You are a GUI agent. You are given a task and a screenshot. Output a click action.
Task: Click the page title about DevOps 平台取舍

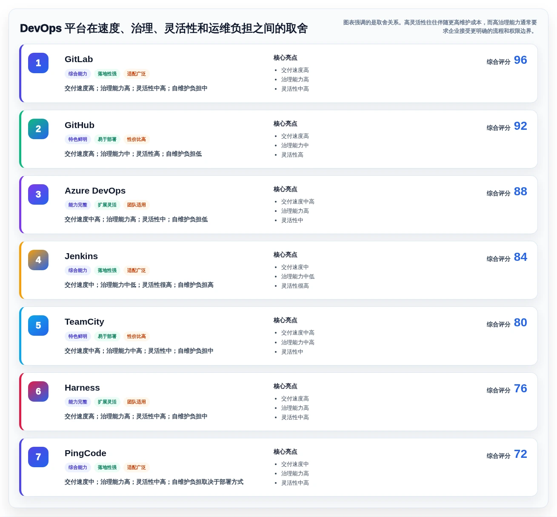[x=164, y=29]
